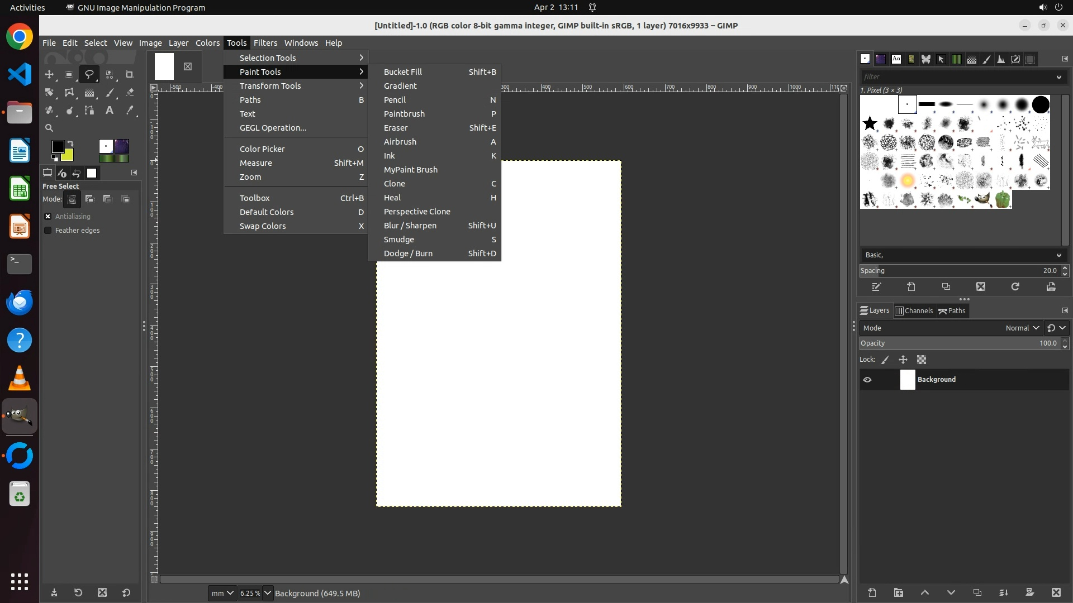Viewport: 1073px width, 603px height.
Task: Swap foreground and background colors arrow
Action: [71, 143]
